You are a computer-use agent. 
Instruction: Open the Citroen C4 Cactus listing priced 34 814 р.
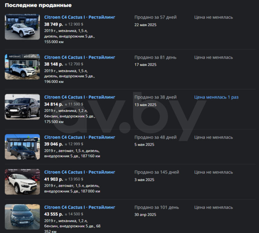point(80,97)
